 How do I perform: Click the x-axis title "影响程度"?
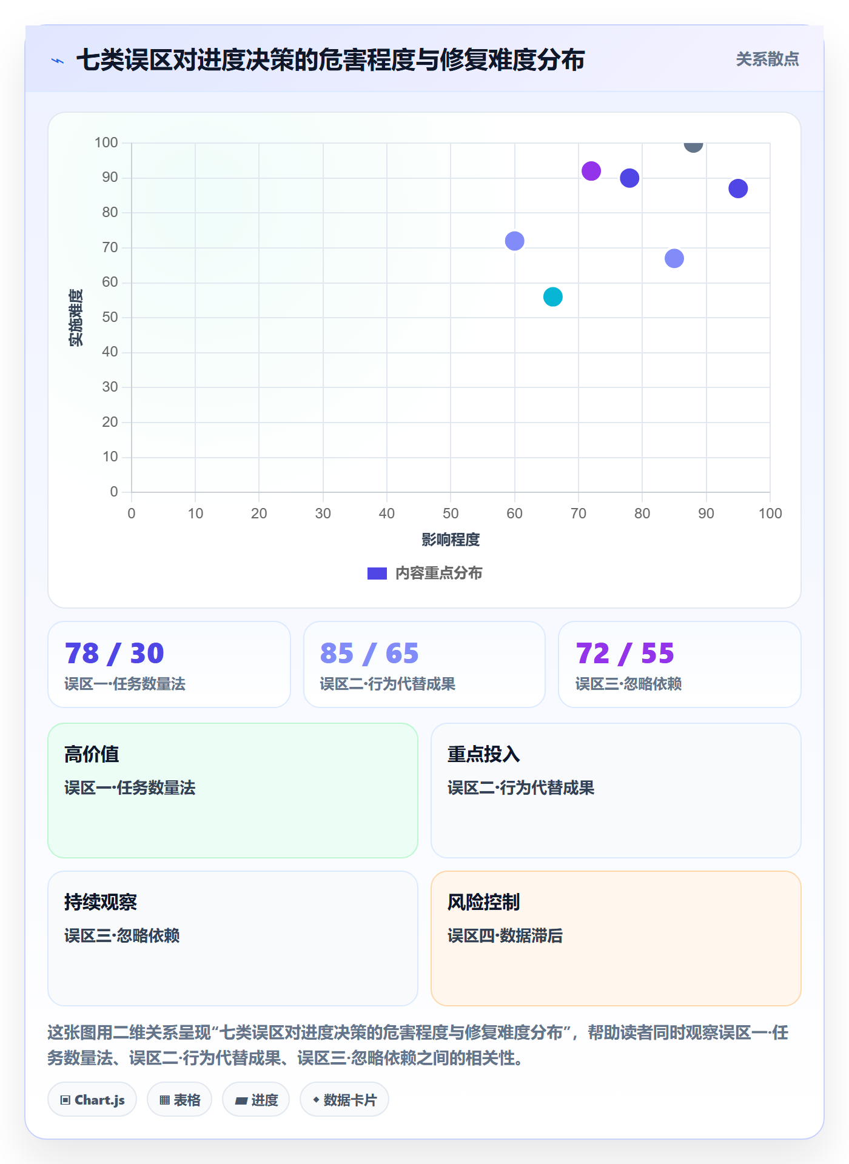click(451, 540)
